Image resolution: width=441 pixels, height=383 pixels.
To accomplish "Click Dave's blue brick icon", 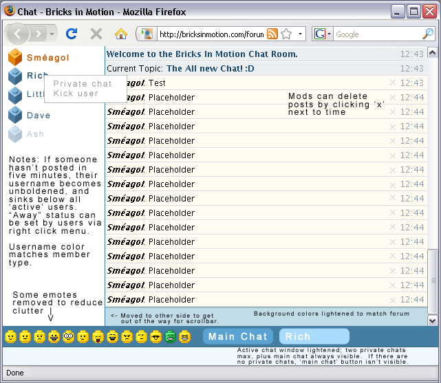I will click(x=15, y=115).
